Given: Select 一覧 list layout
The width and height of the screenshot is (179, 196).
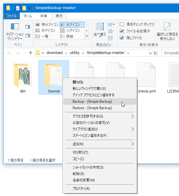Looking at the screenshot, I should tap(42, 36).
